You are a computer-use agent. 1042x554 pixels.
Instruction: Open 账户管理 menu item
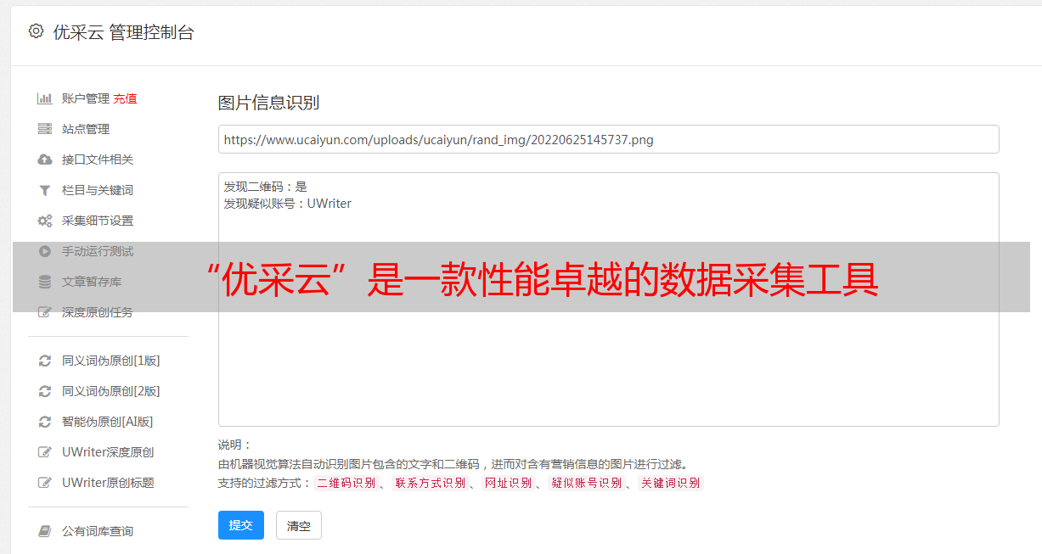86,98
